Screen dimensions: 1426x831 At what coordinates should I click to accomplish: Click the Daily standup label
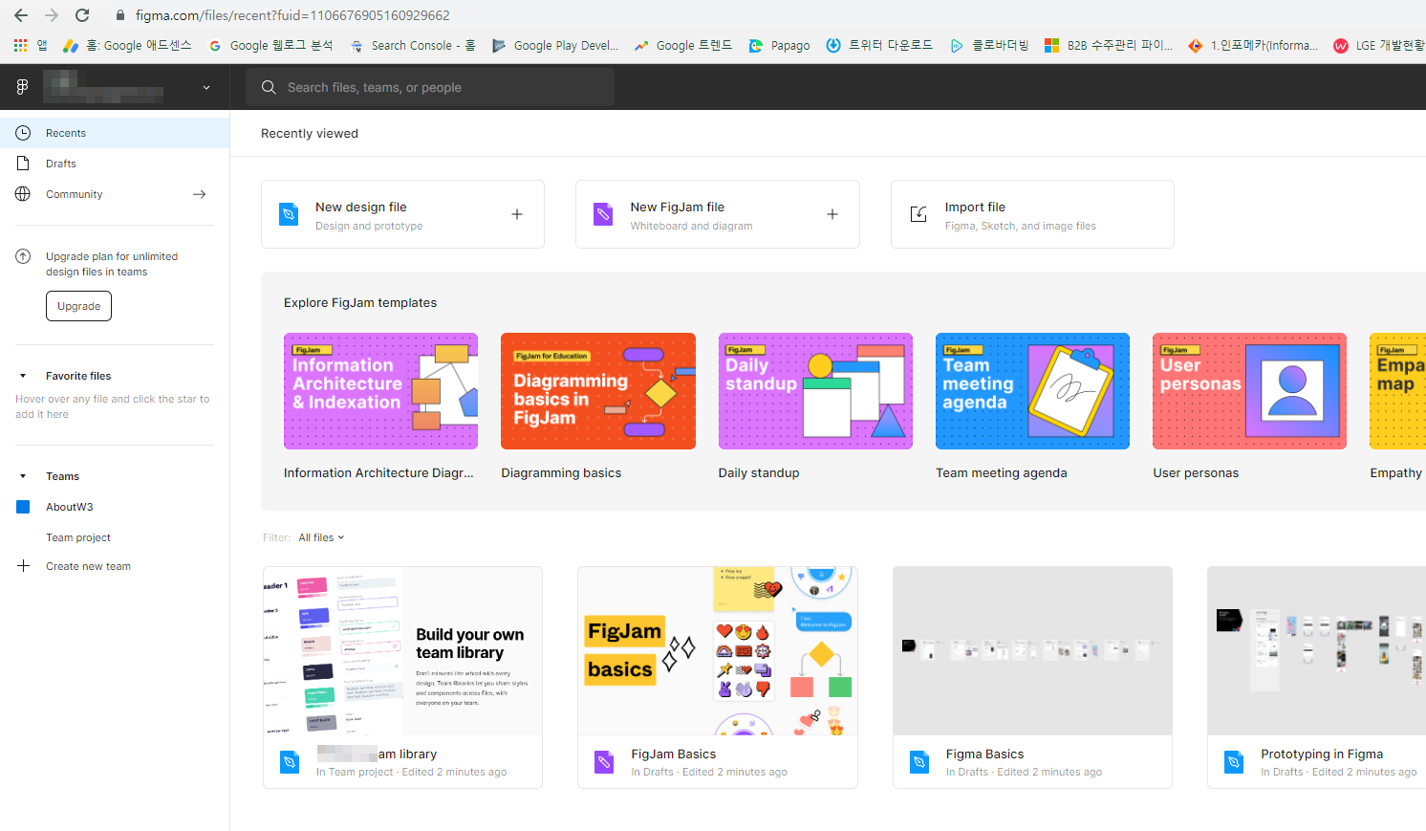[x=759, y=472]
